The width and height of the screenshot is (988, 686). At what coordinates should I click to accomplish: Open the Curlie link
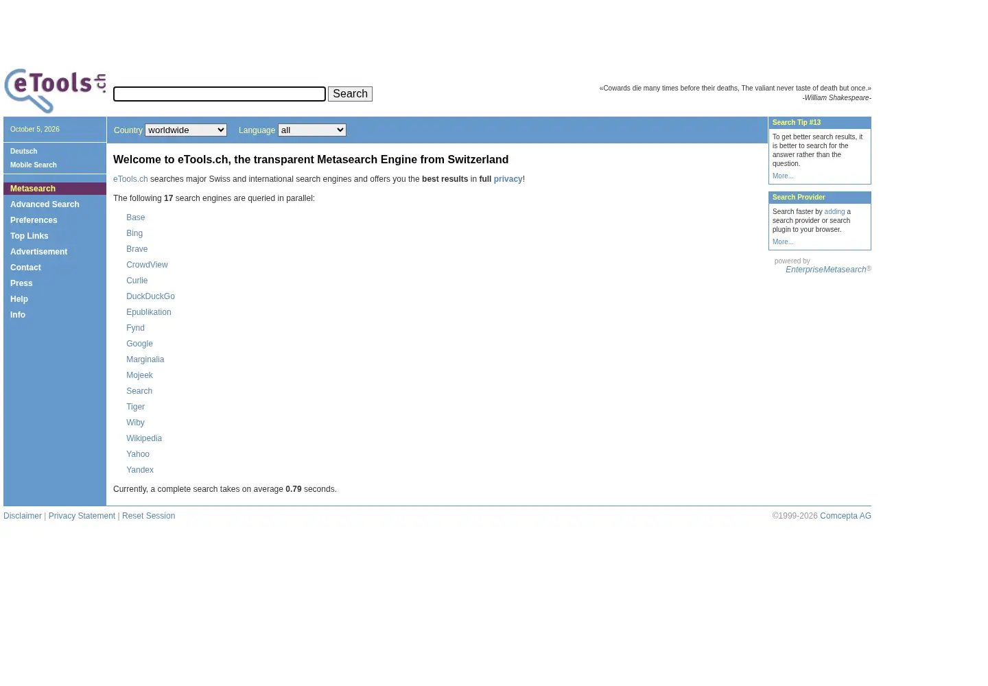coord(137,281)
